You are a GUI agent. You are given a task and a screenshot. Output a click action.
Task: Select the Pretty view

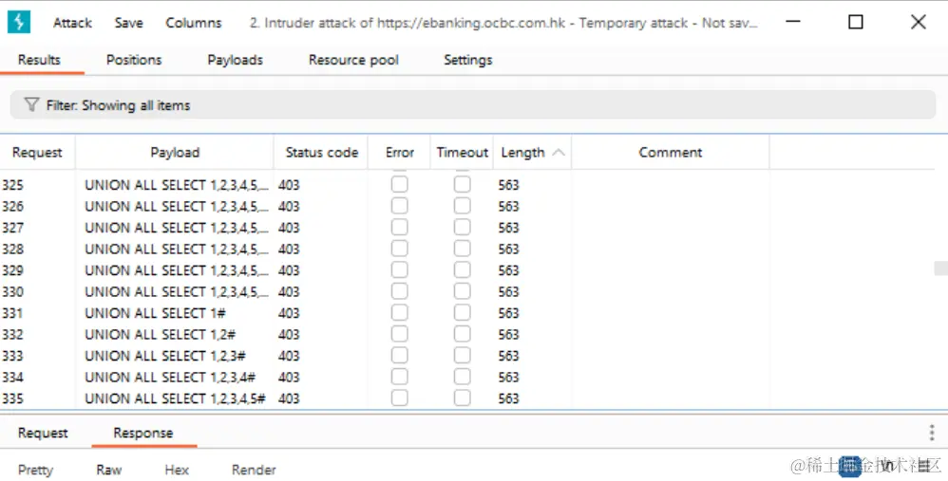[x=36, y=470]
